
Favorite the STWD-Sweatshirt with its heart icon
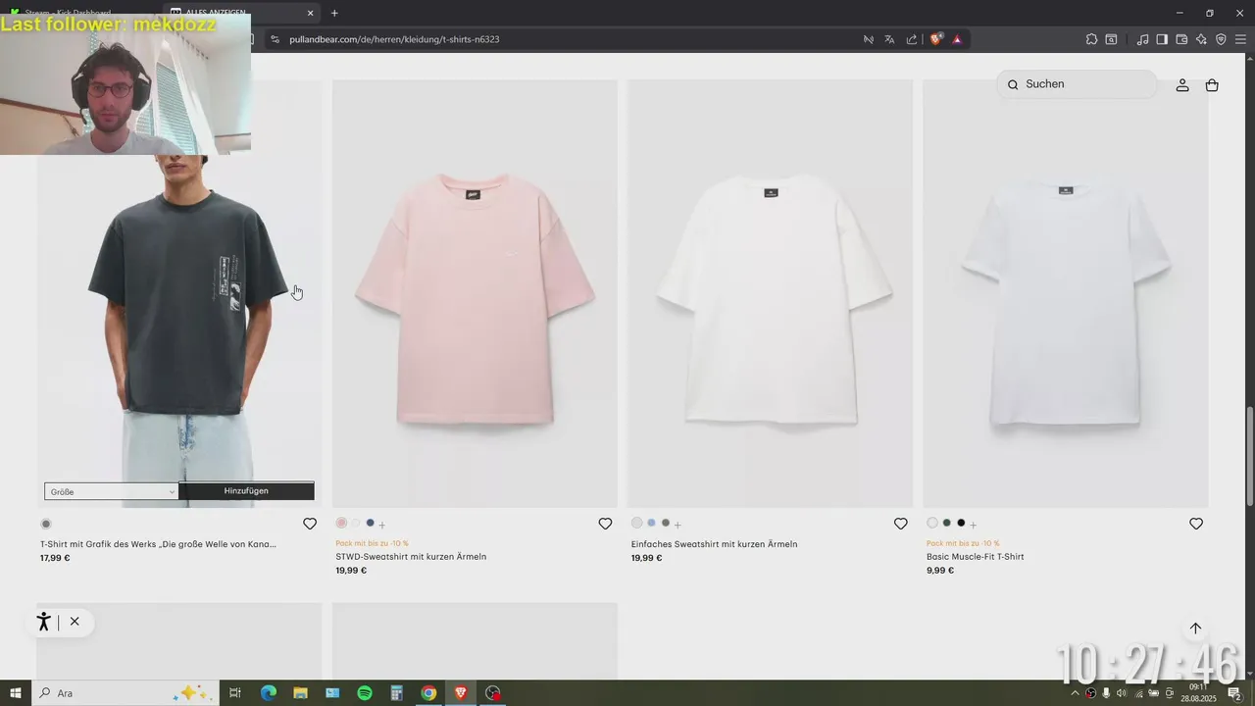[x=605, y=524]
